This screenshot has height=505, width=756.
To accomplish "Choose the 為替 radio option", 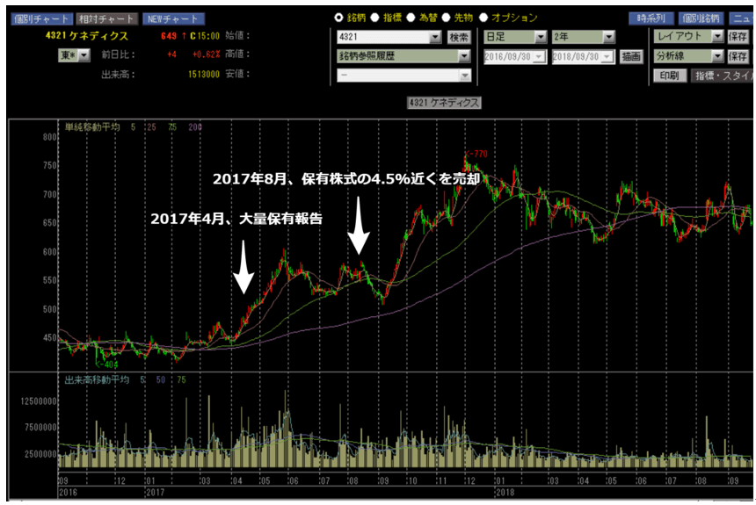I will coord(411,18).
